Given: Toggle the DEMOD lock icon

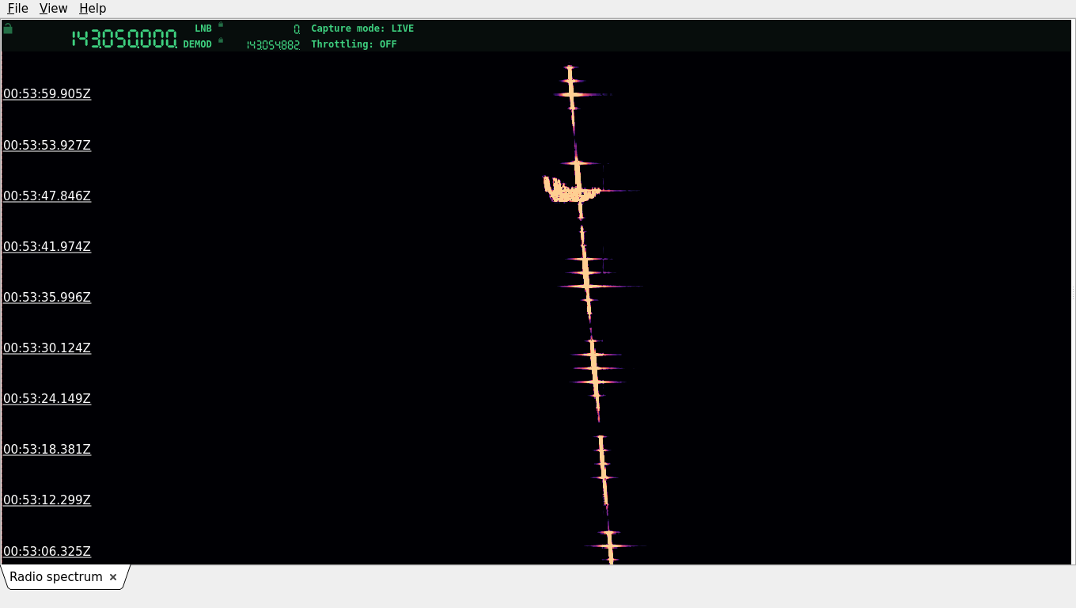Looking at the screenshot, I should pyautogui.click(x=221, y=40).
